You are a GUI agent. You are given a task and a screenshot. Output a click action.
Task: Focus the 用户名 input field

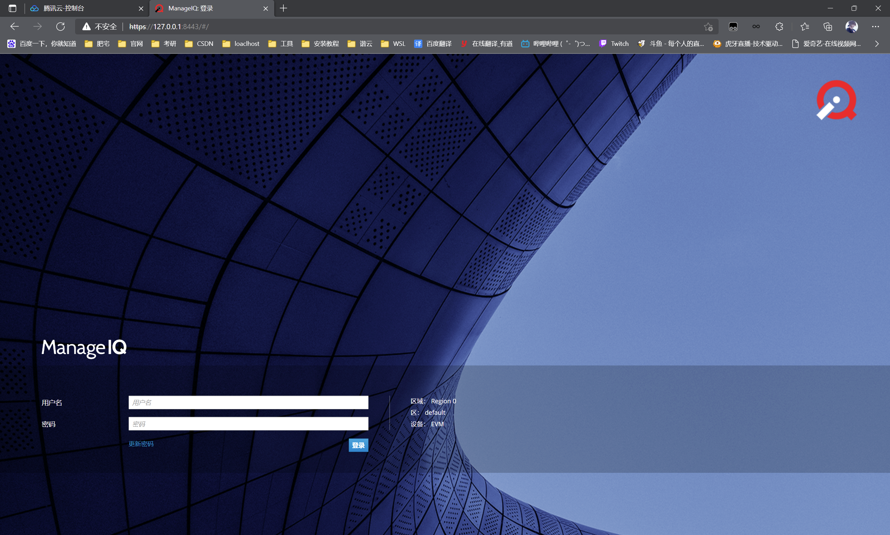(248, 403)
